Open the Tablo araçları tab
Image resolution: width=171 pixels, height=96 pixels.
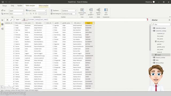[30, 6]
